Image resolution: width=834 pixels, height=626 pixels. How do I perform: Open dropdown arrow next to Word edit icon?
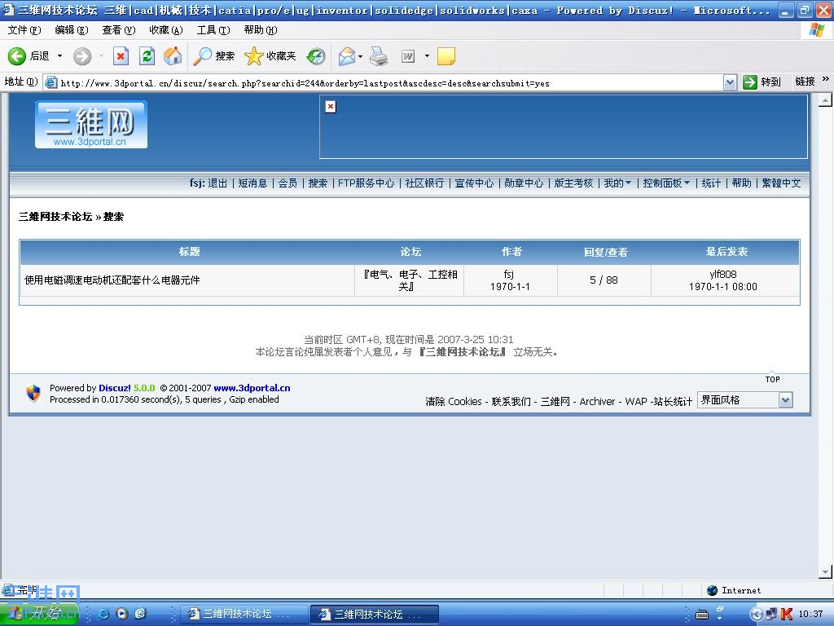pos(427,56)
